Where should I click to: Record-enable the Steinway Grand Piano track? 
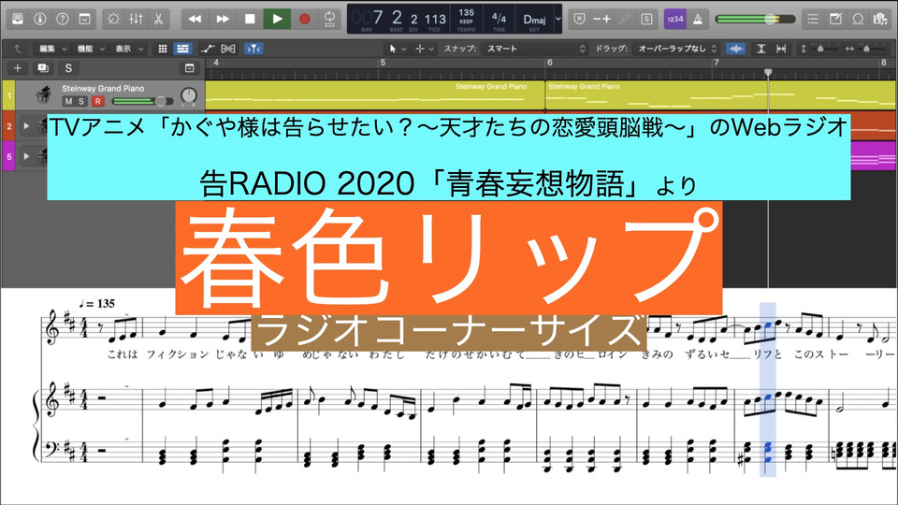(95, 101)
